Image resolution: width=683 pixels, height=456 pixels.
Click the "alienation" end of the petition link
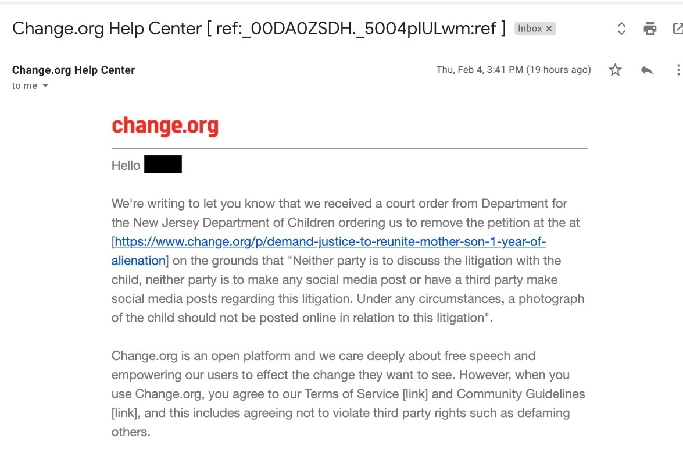pyautogui.click(x=138, y=261)
